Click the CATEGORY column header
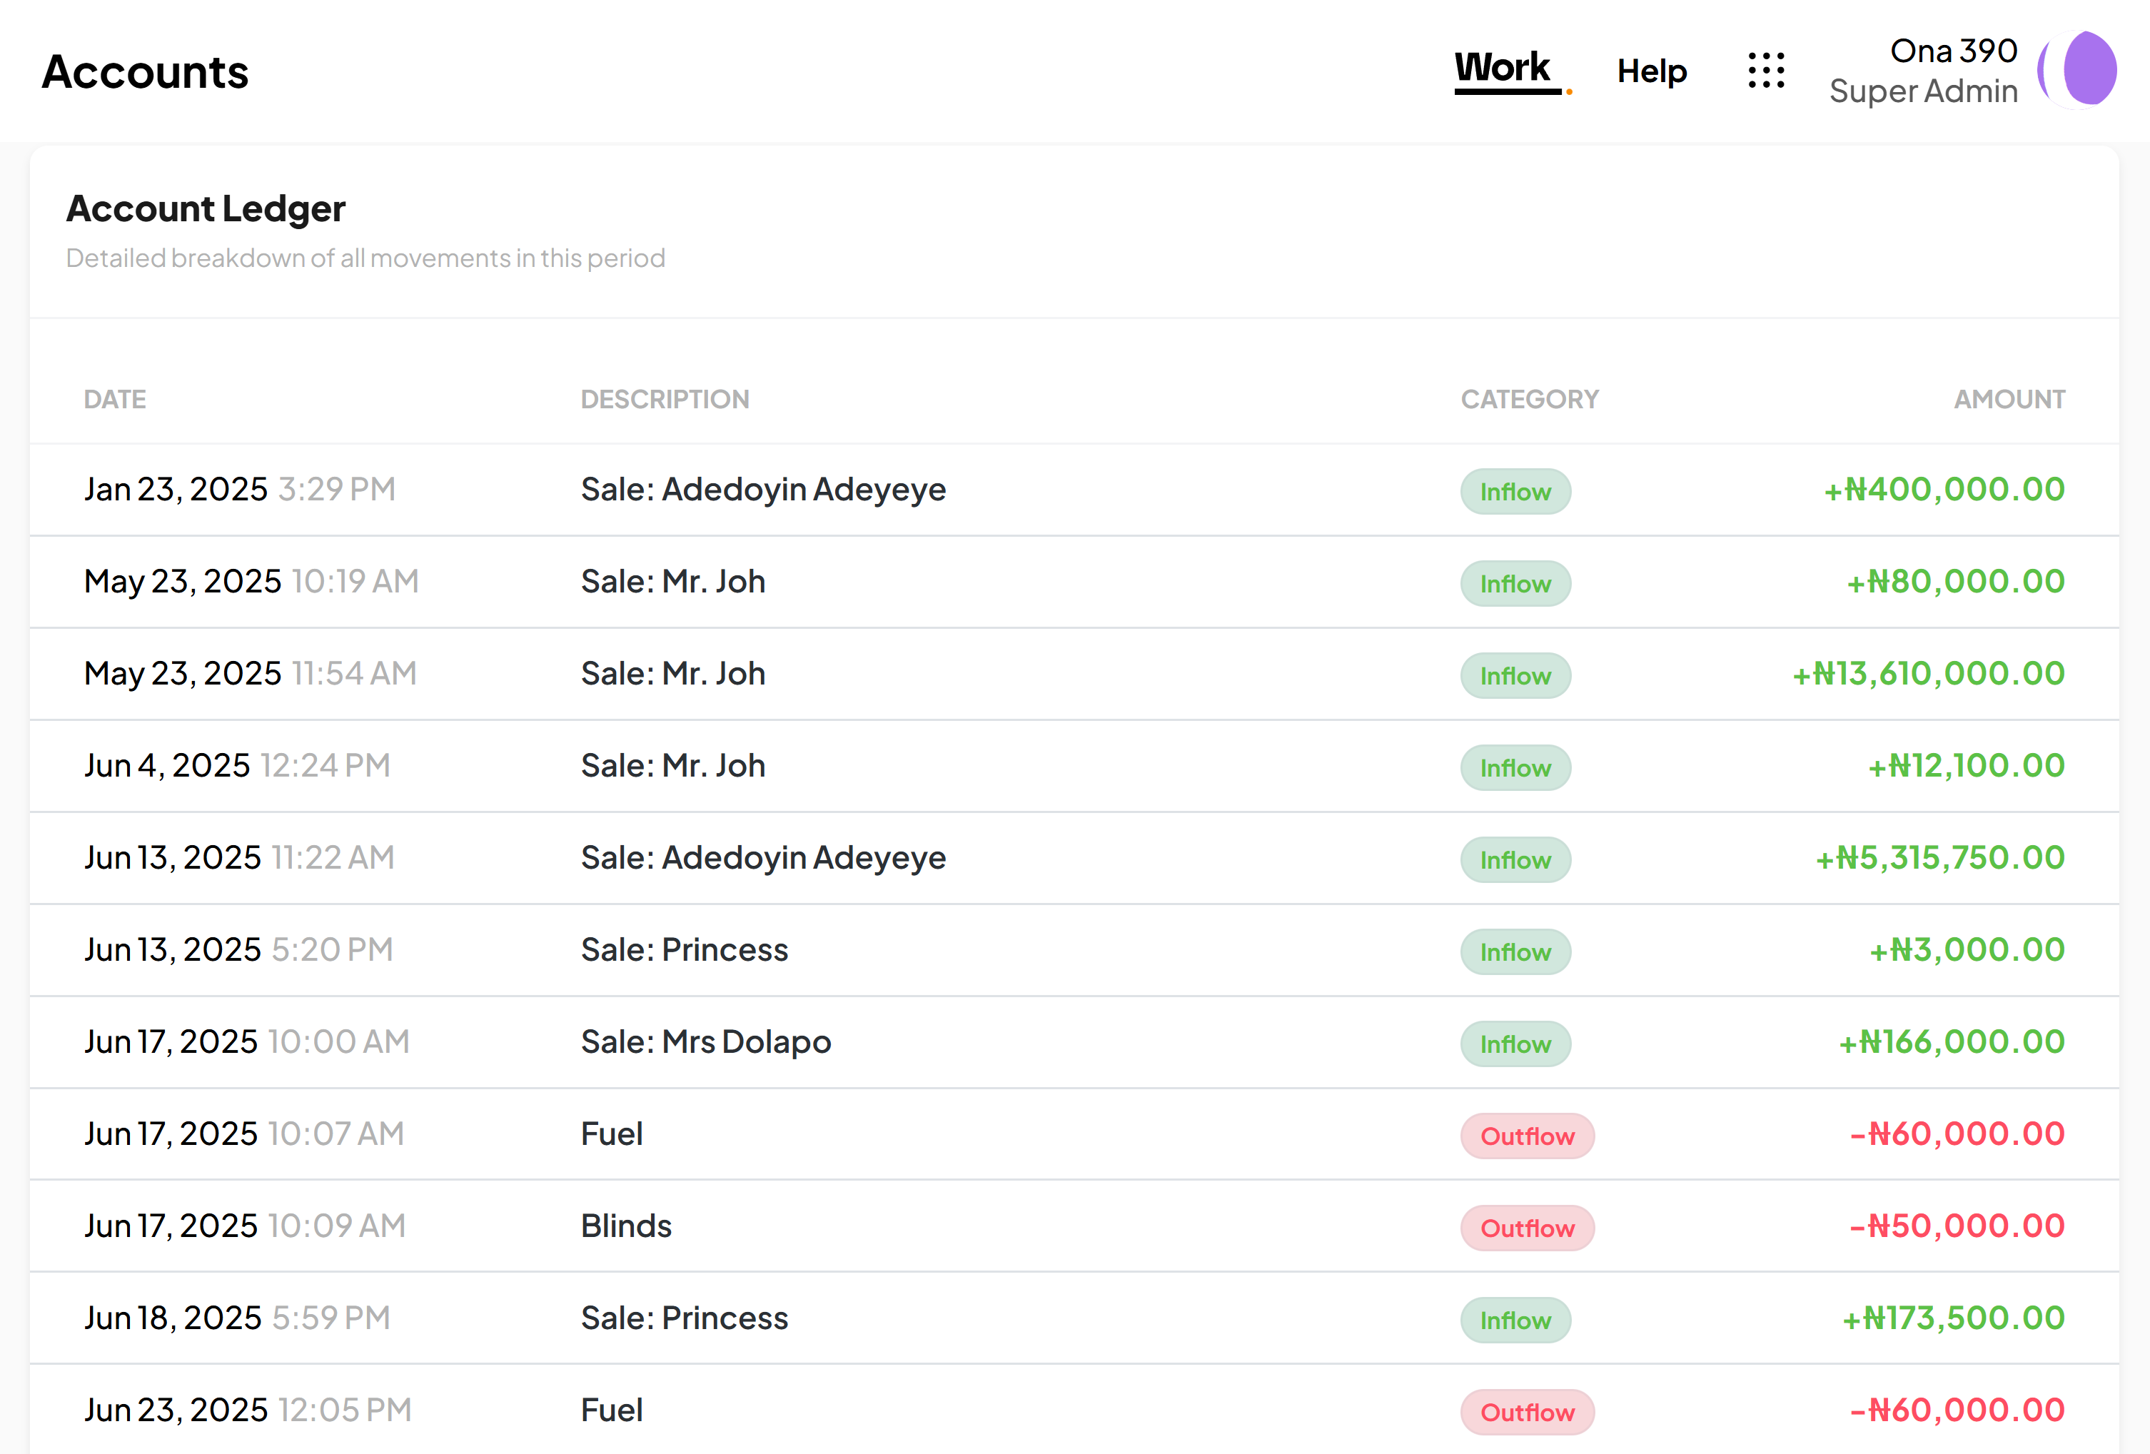 click(1529, 400)
